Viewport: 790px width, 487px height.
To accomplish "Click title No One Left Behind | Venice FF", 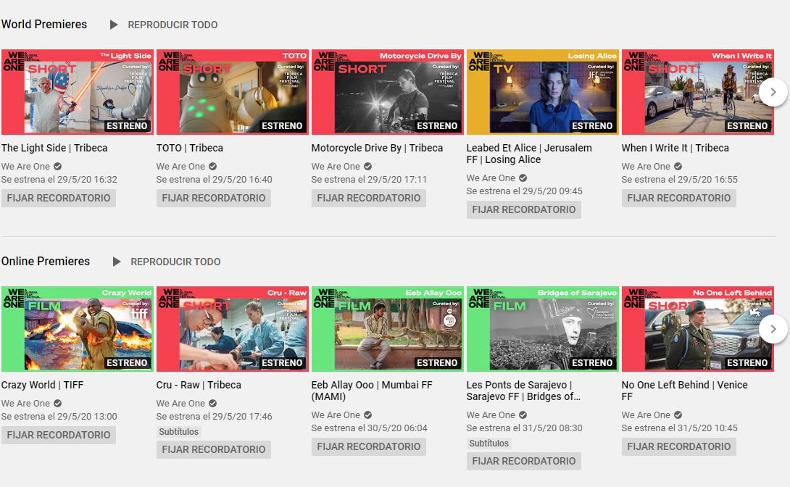I will tap(685, 391).
